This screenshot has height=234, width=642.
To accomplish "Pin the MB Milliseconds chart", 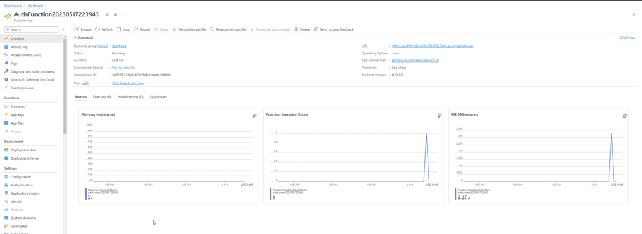I will pyautogui.click(x=624, y=116).
